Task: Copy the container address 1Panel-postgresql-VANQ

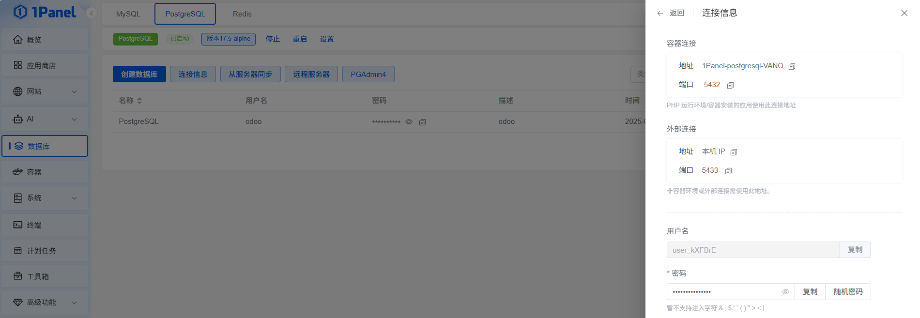Action: pyautogui.click(x=792, y=66)
